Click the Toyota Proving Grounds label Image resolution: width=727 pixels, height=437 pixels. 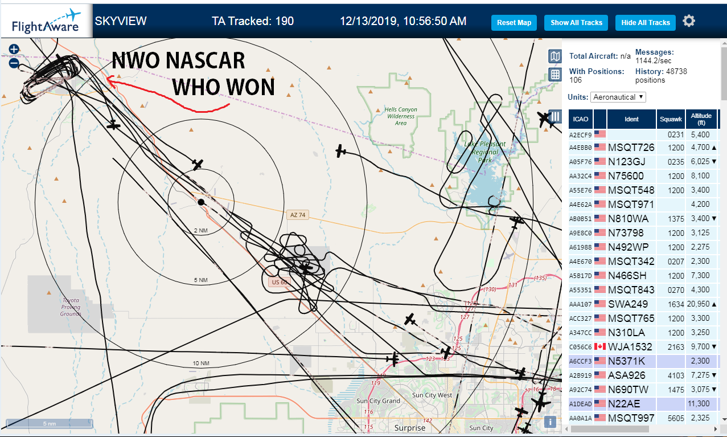tap(71, 307)
